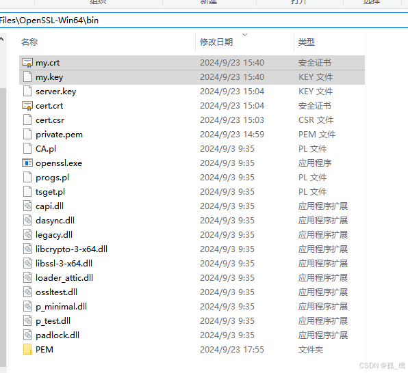Click the 2024/9/23 14:59 date of private.pem
This screenshot has height=373, width=408.
point(232,135)
